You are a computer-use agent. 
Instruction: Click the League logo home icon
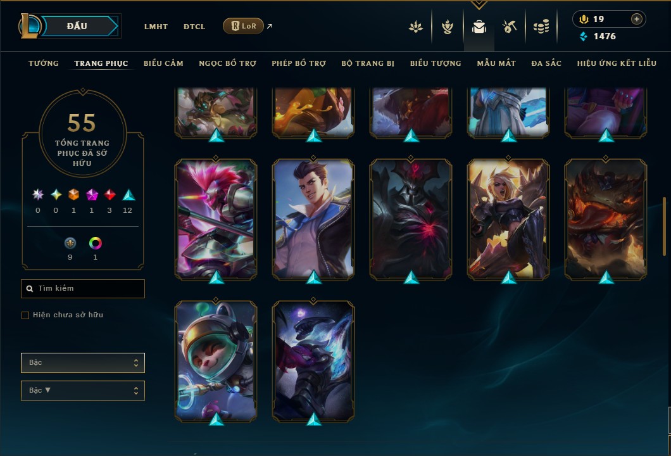pyautogui.click(x=28, y=26)
